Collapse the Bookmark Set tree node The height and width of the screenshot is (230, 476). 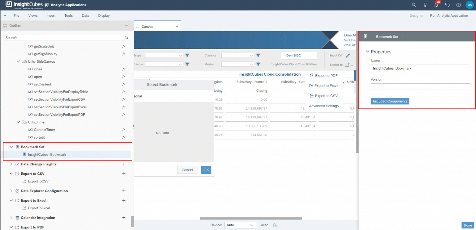click(11, 147)
